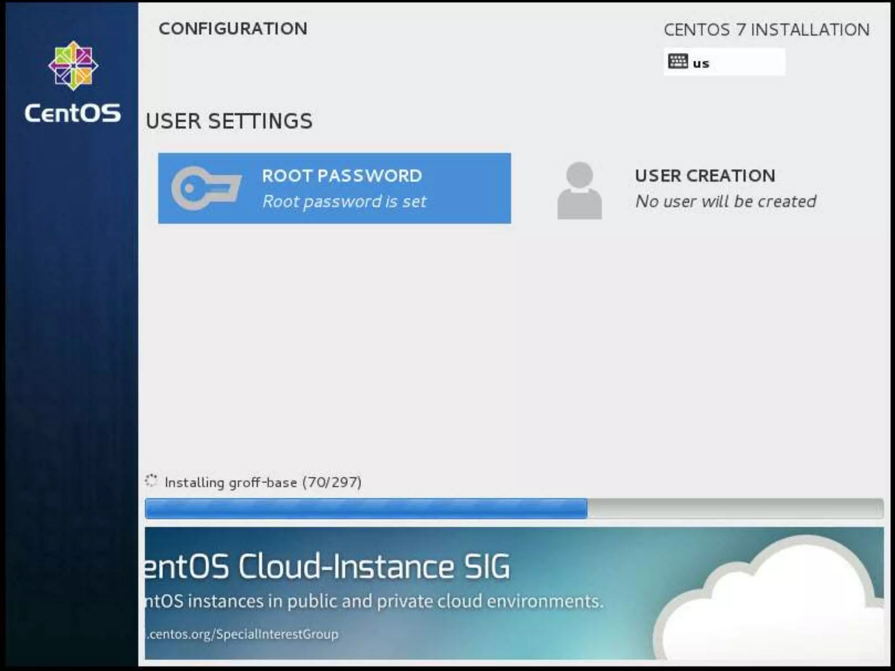The width and height of the screenshot is (895, 671).
Task: Select the us keyboard layout indicator
Action: (x=724, y=62)
